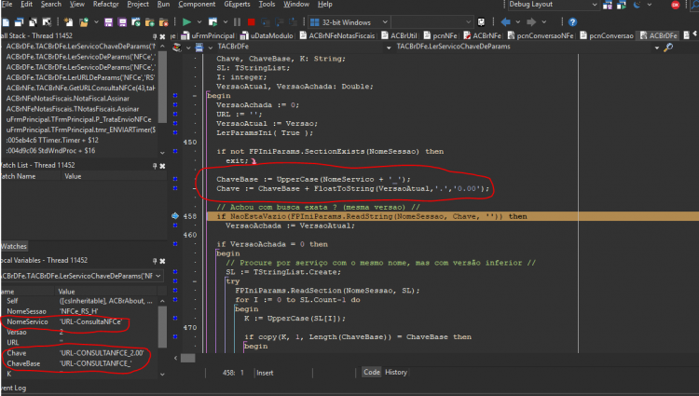Close the Watch List panel
Screen dimensions: 699x396
coord(163,166)
